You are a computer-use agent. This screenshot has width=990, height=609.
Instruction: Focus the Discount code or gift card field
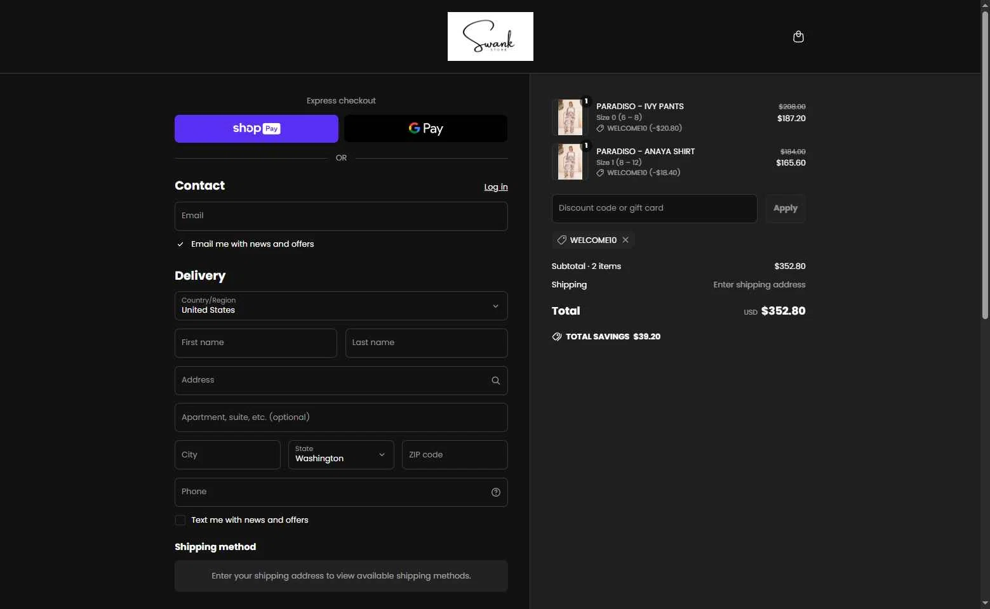click(x=655, y=209)
